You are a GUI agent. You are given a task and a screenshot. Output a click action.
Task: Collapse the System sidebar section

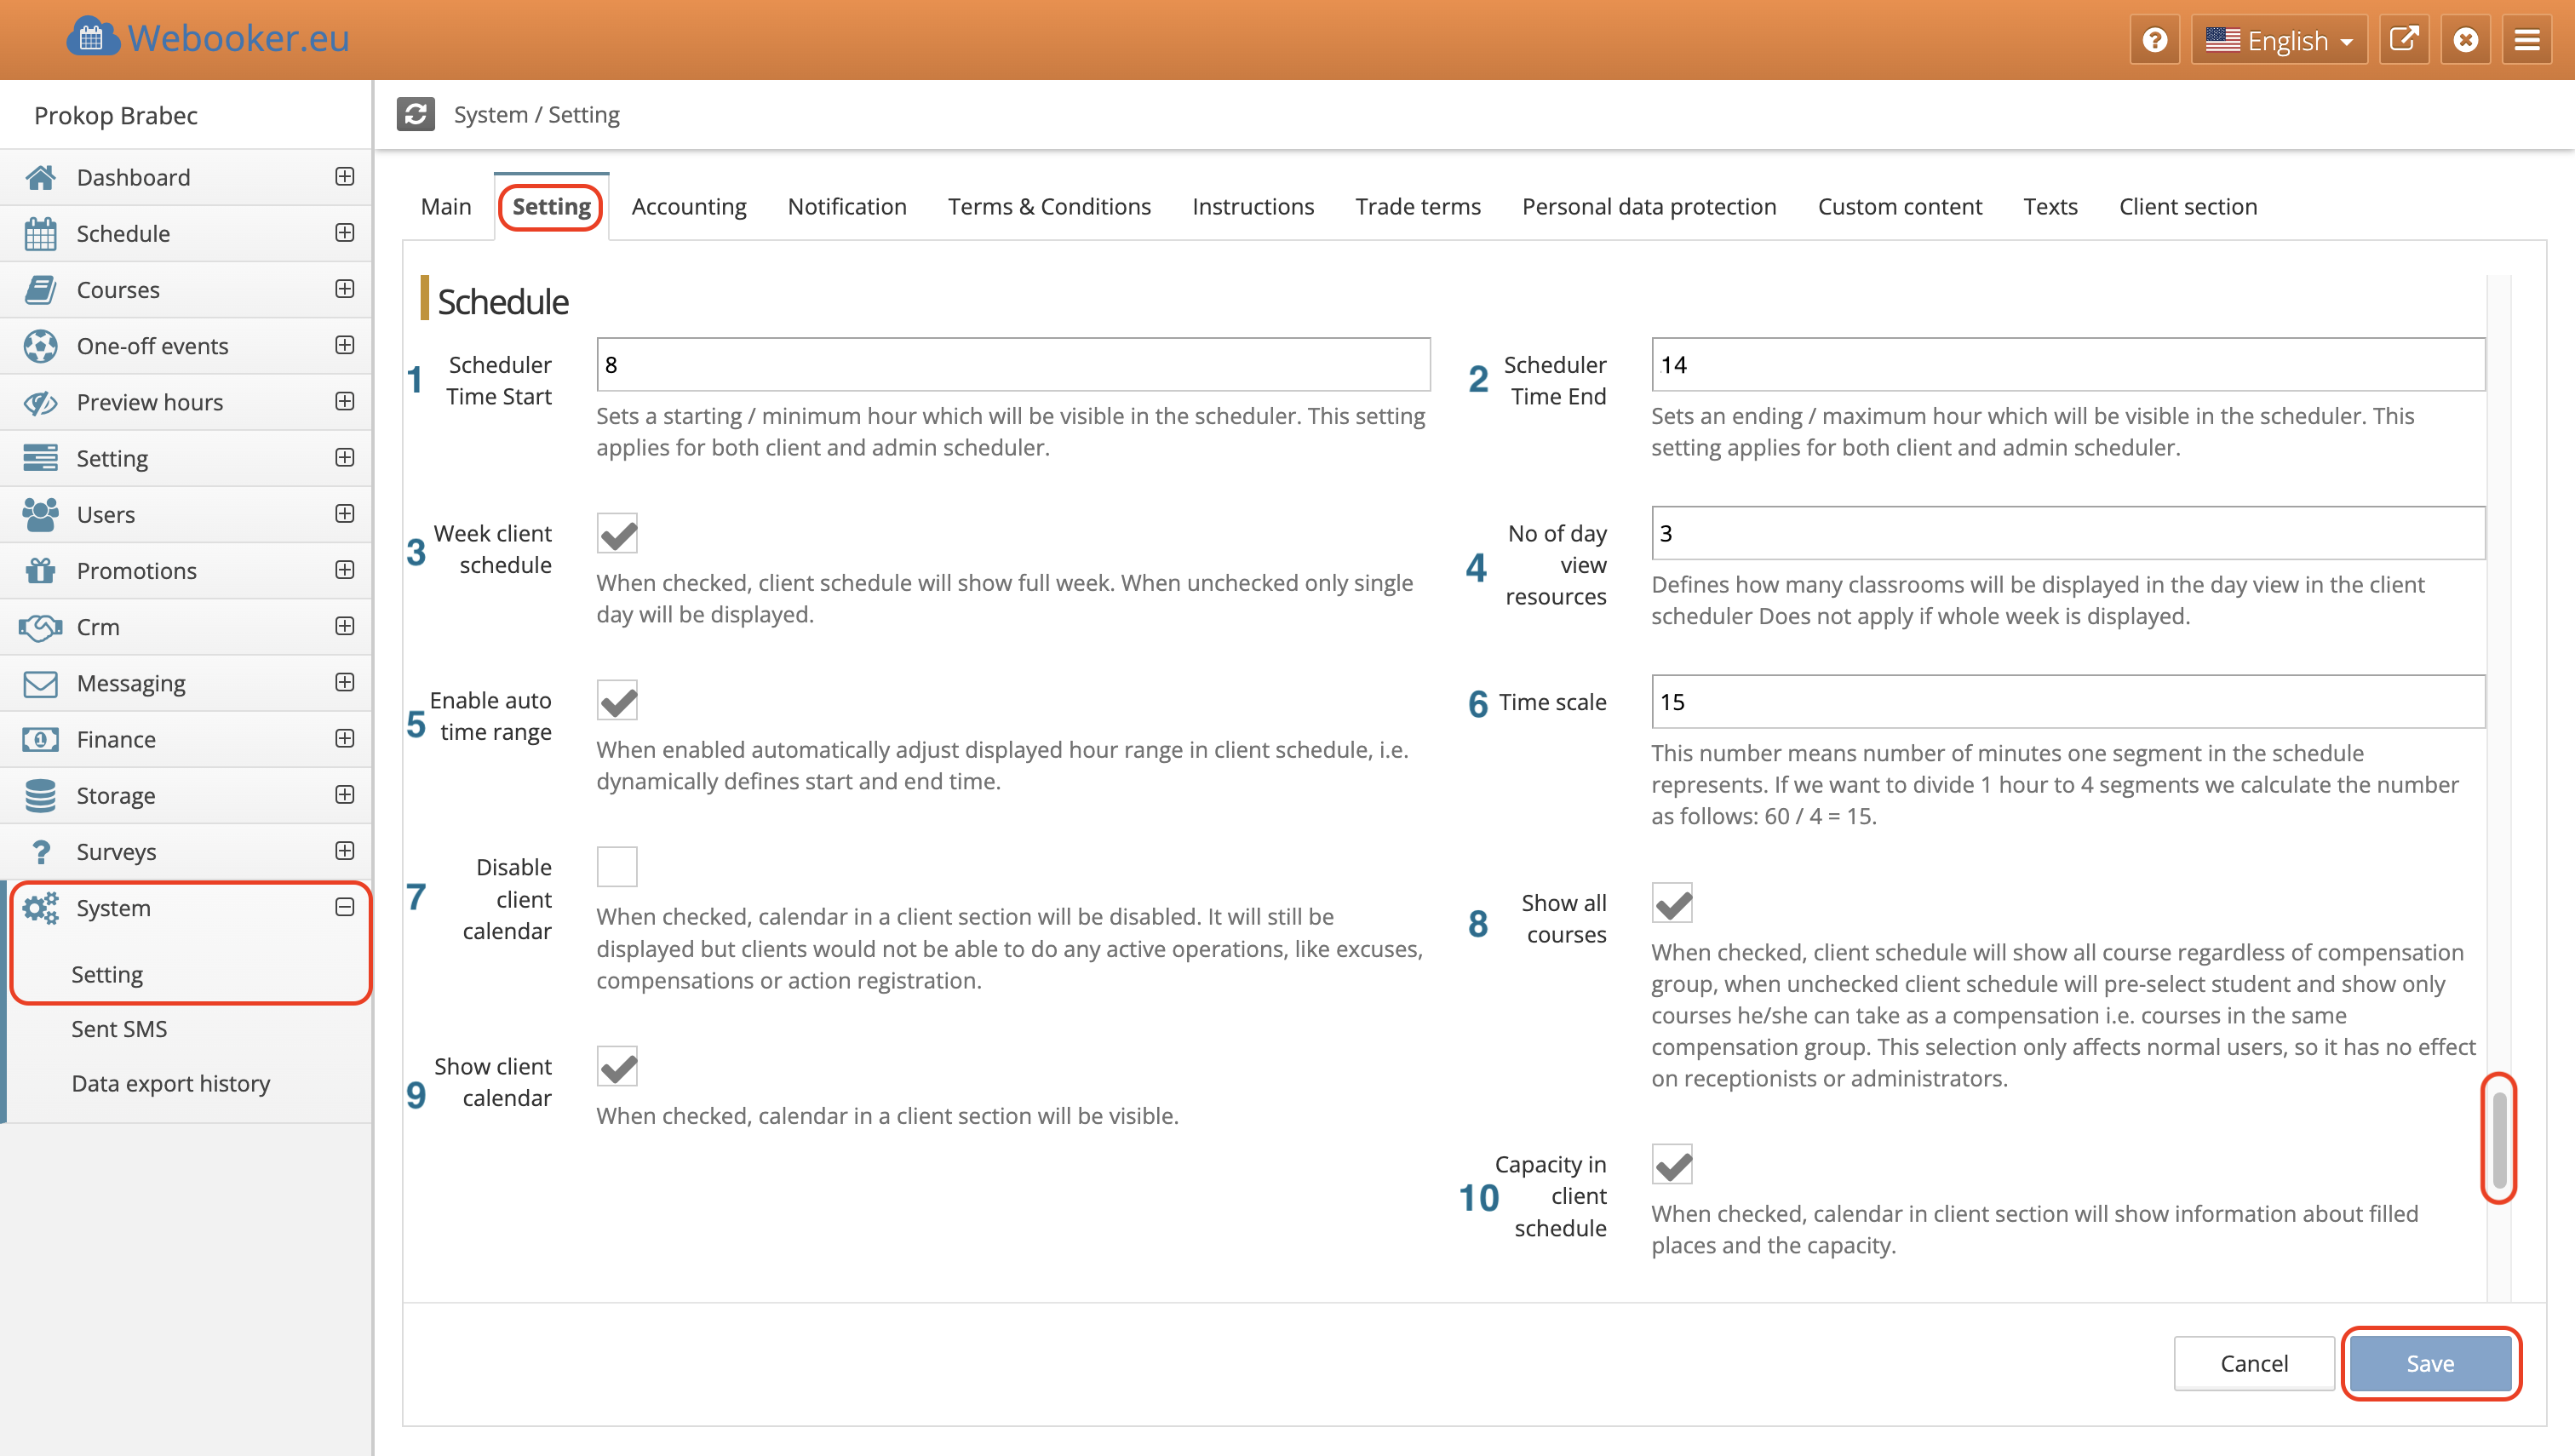pos(344,907)
